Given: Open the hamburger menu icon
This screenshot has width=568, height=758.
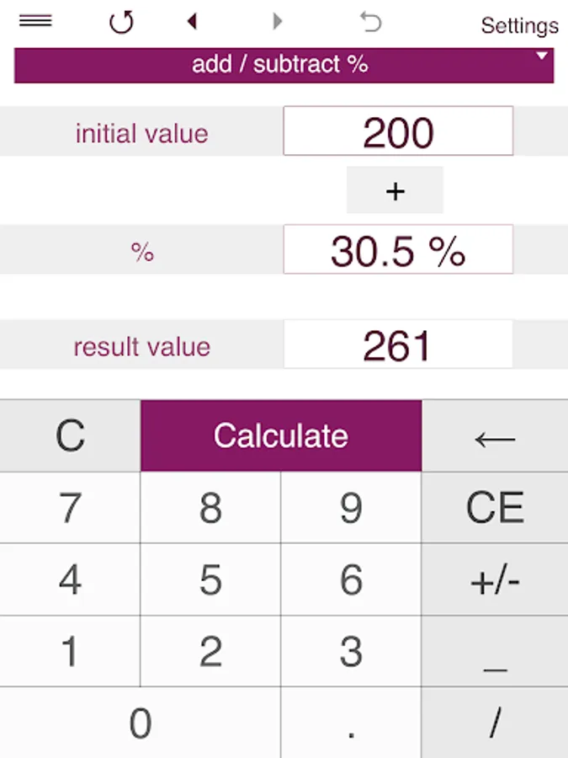Looking at the screenshot, I should click(x=35, y=21).
